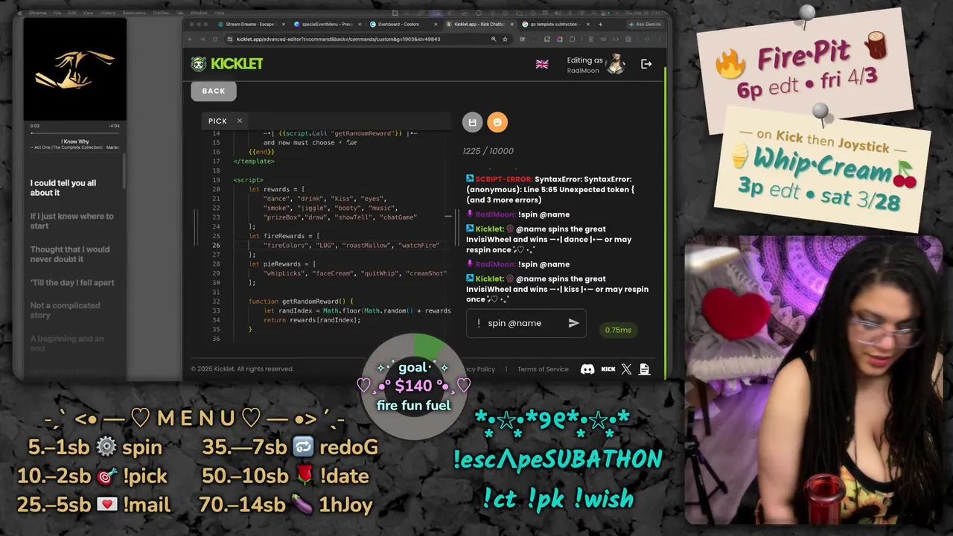Go to Kicklet home via panda logo
Image resolution: width=953 pixels, height=536 pixels.
pos(198,64)
